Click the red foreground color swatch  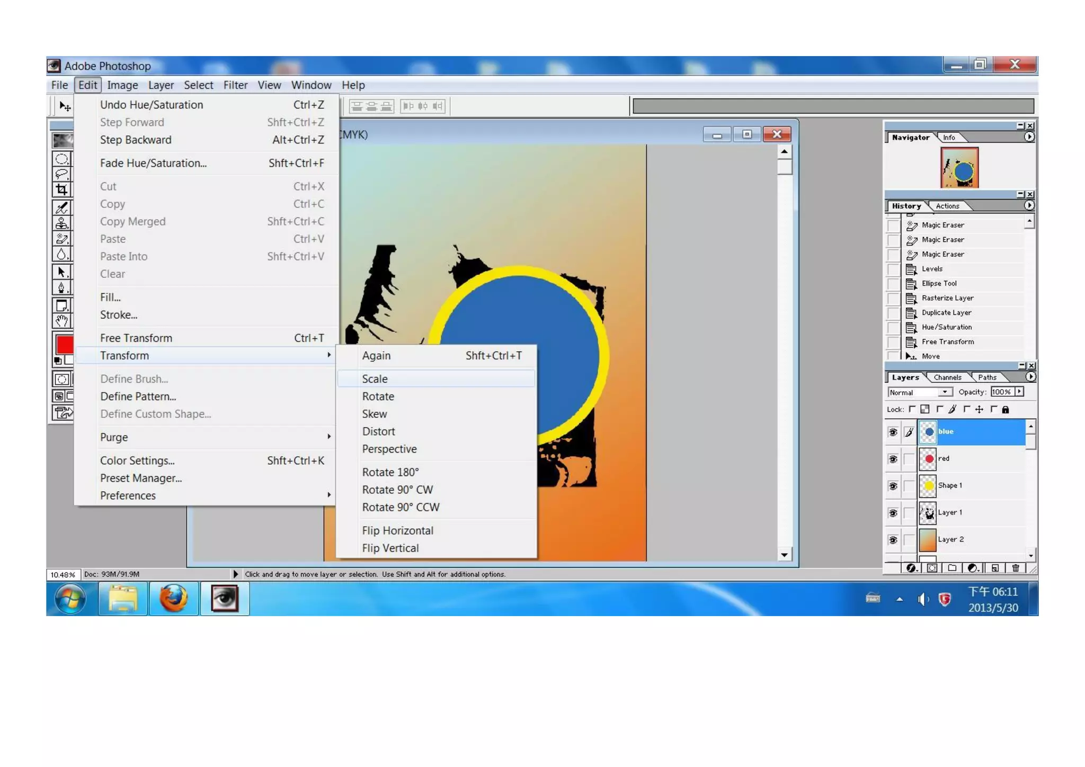(x=65, y=345)
